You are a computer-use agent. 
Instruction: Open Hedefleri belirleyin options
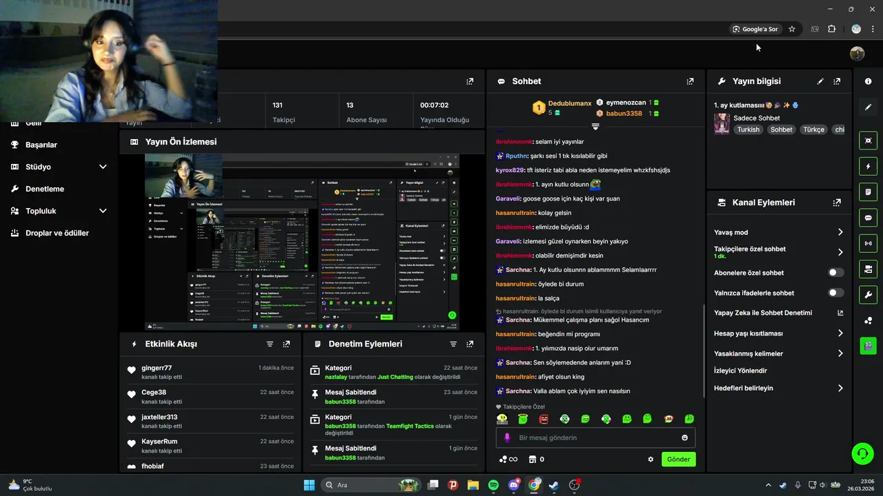(x=840, y=388)
